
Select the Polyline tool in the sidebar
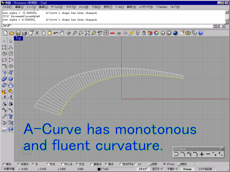(x=11, y=47)
